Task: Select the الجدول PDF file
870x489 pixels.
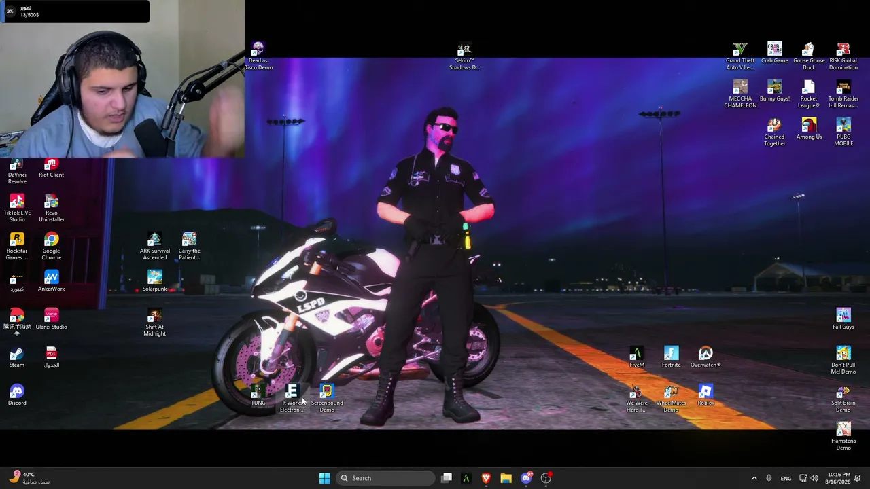Action: point(51,357)
